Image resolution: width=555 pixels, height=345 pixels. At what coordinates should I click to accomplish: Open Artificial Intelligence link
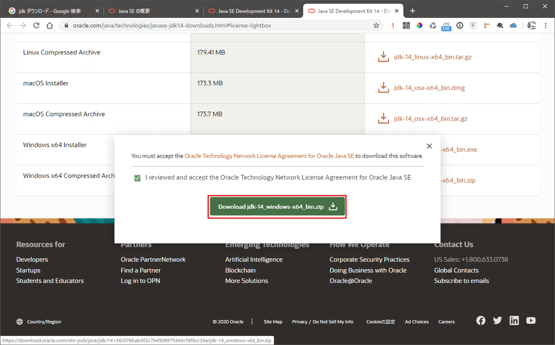(254, 260)
